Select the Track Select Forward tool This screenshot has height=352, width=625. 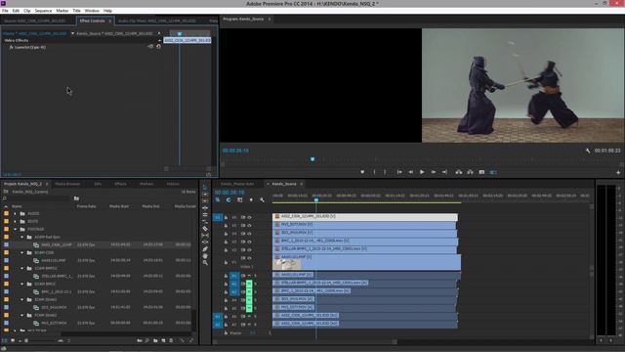205,194
